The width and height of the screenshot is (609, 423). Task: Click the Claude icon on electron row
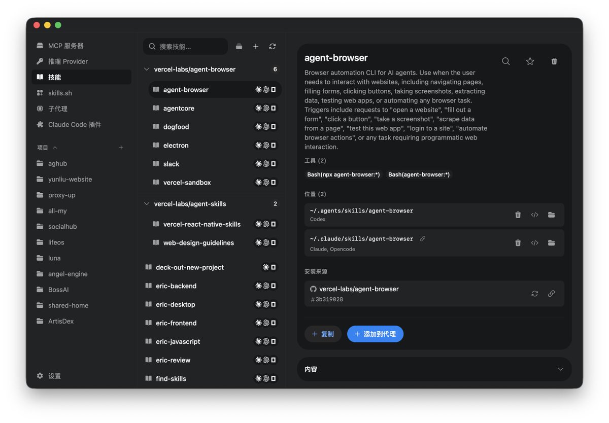[x=258, y=145]
